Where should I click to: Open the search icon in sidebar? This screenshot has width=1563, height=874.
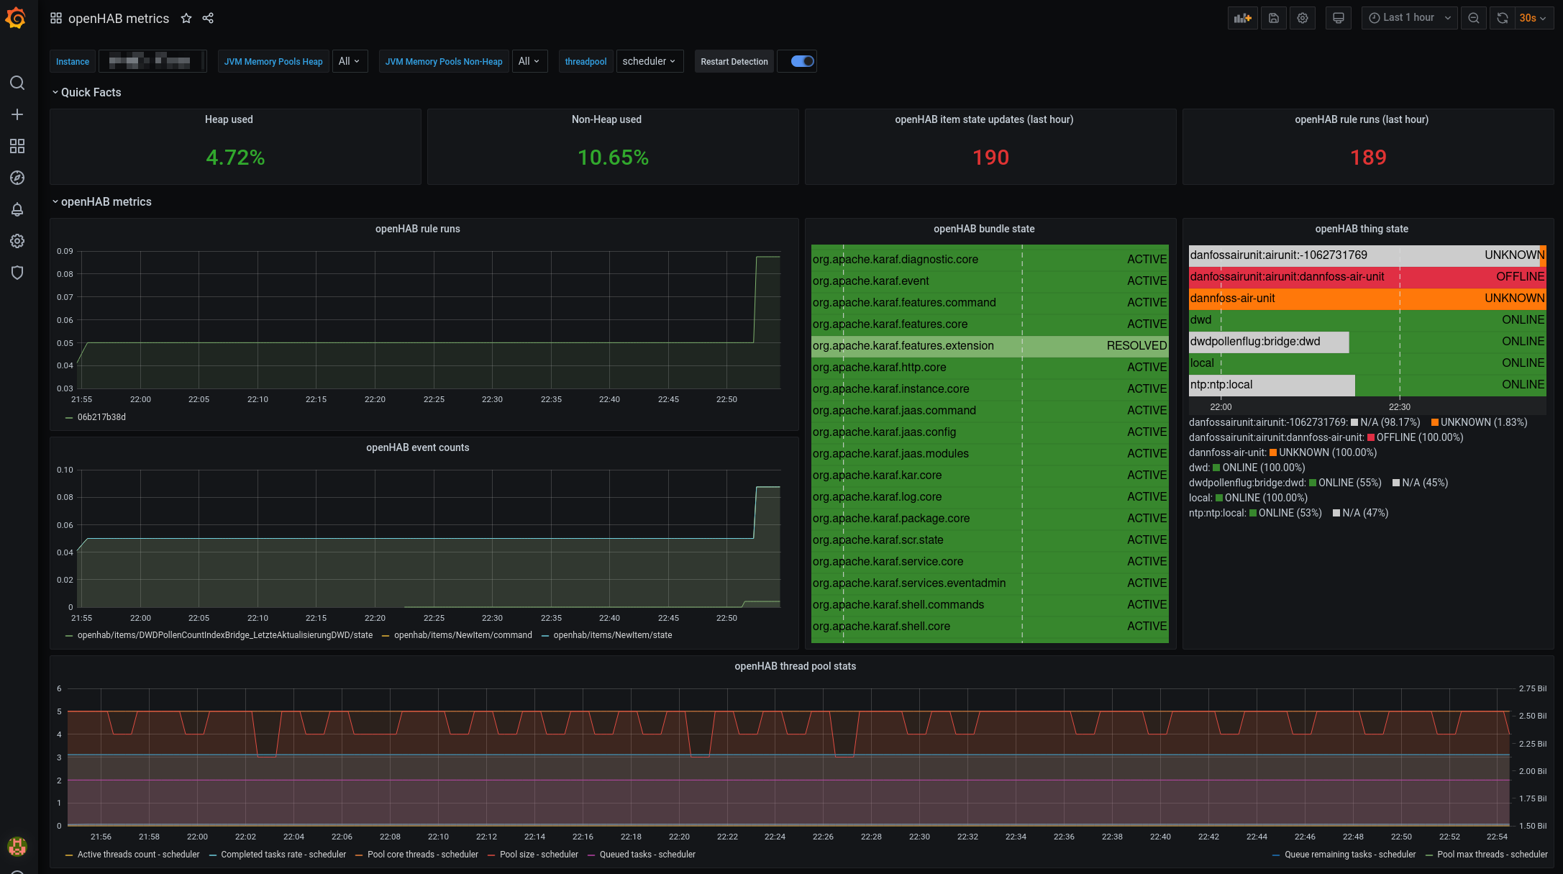17,83
